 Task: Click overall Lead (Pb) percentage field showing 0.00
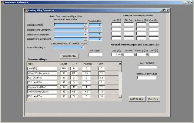click(116, 55)
